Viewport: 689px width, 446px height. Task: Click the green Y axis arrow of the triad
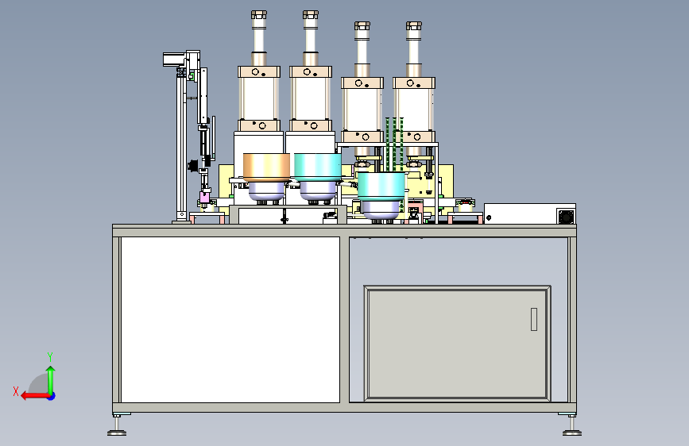tap(51, 379)
